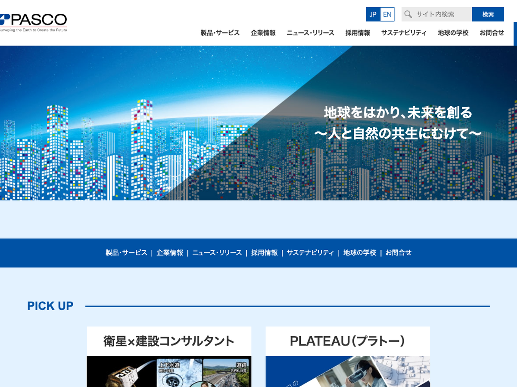Visit 地球の学校 in top navigation
517x387 pixels.
point(453,33)
